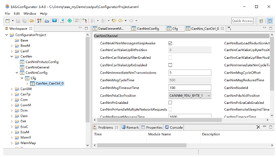Viewport: 276px width, 157px height.
Task: Click CanNmMsgTimeoutTime value field
Action: click(190, 88)
